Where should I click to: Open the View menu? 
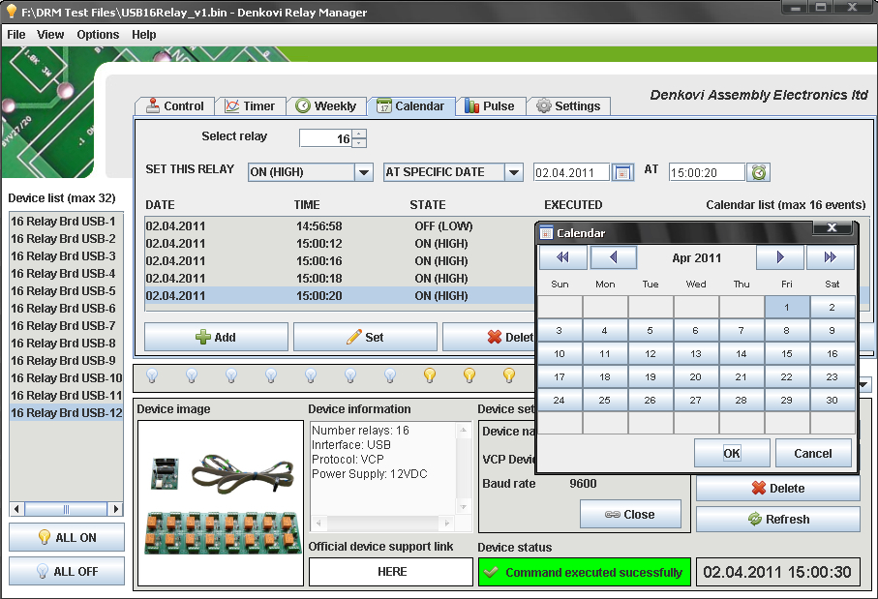point(50,35)
